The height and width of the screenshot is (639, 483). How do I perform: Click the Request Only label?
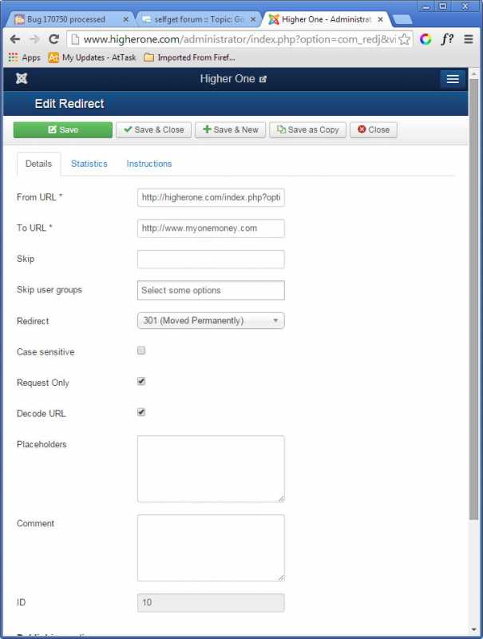pyautogui.click(x=43, y=383)
